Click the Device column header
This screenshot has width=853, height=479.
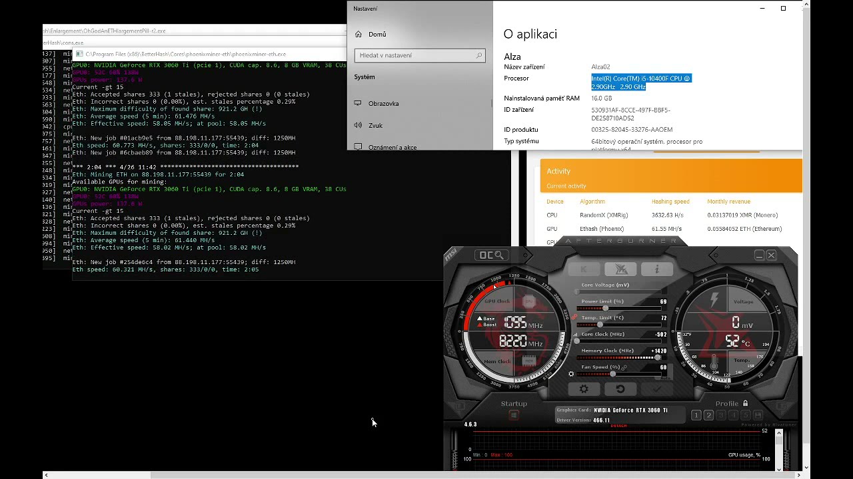(x=555, y=202)
